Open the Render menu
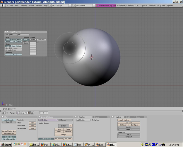The height and width of the screenshot is (147, 183). (x=39, y=6)
